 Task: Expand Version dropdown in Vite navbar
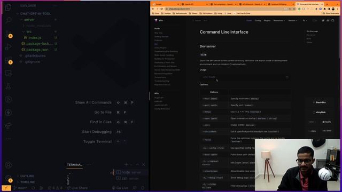pyautogui.click(x=292, y=20)
